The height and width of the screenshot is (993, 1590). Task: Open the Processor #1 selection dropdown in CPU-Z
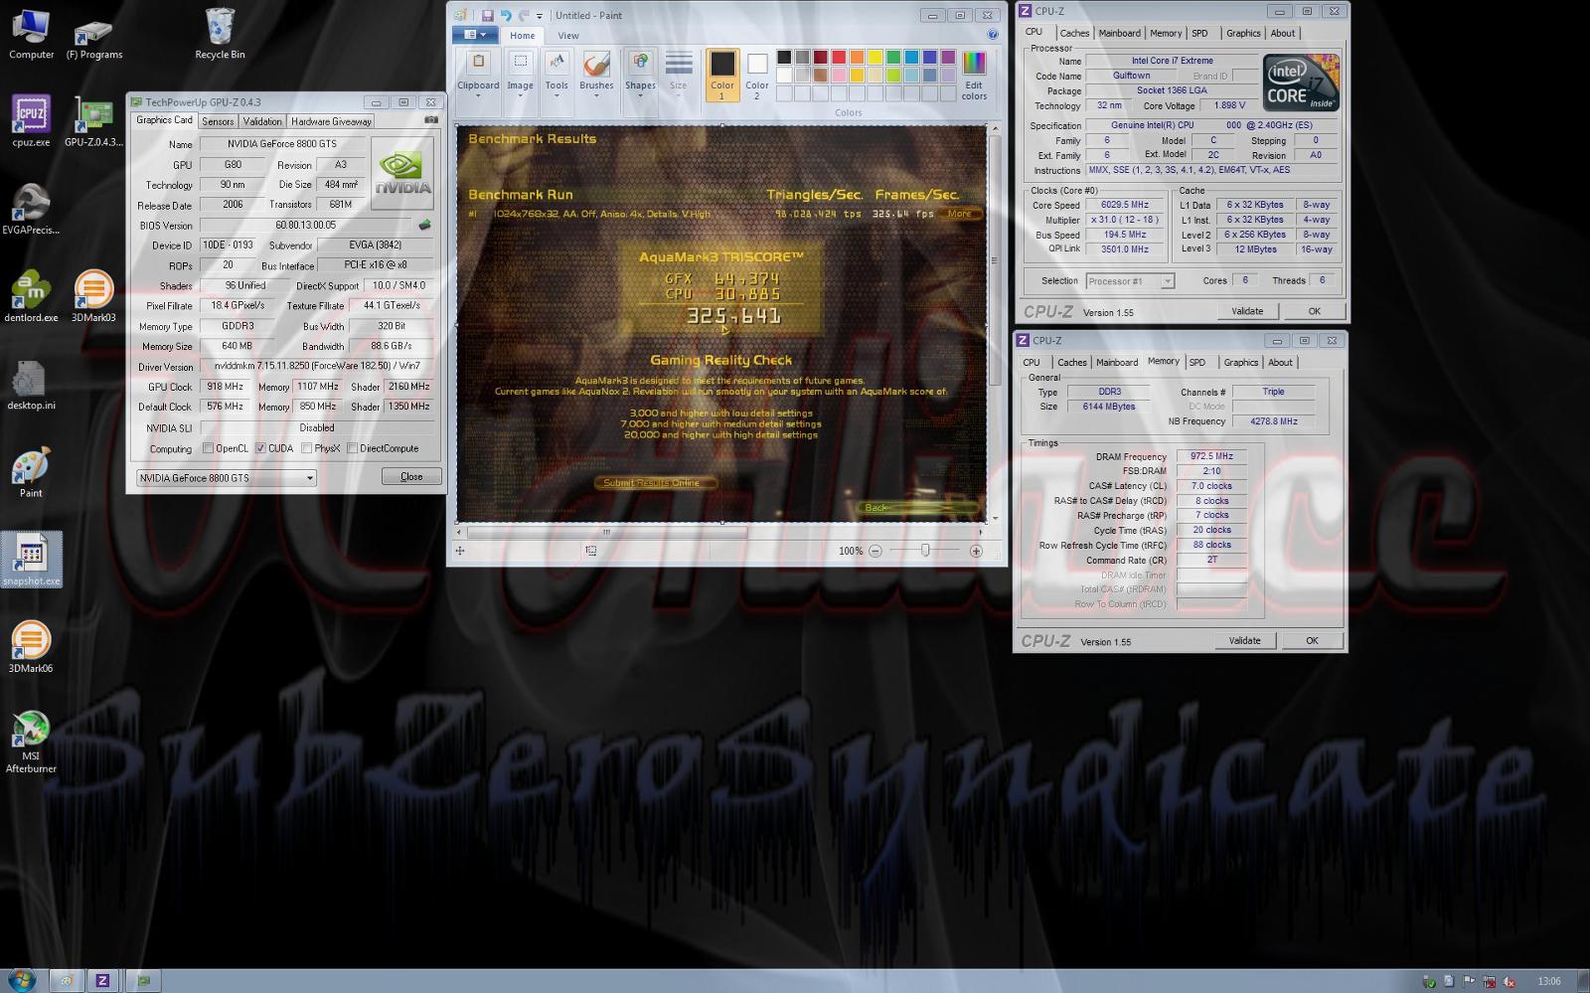coord(1130,281)
